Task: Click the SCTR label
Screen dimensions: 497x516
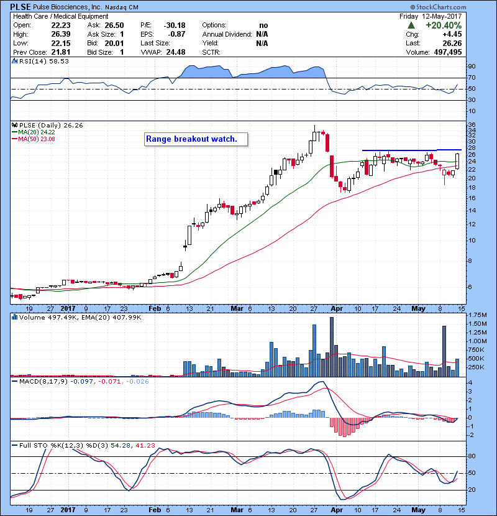Action: pyautogui.click(x=211, y=52)
